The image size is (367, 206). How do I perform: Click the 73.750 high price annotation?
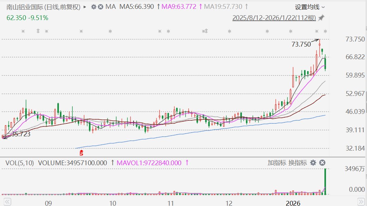pyautogui.click(x=301, y=44)
